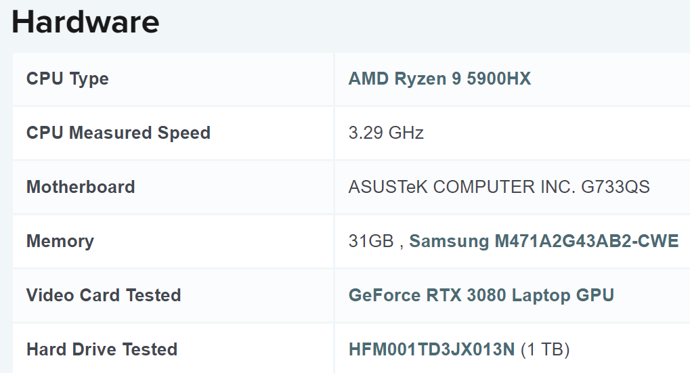Open the AMD Ryzen 9 5900HX link
This screenshot has width=690, height=373.
pyautogui.click(x=439, y=79)
